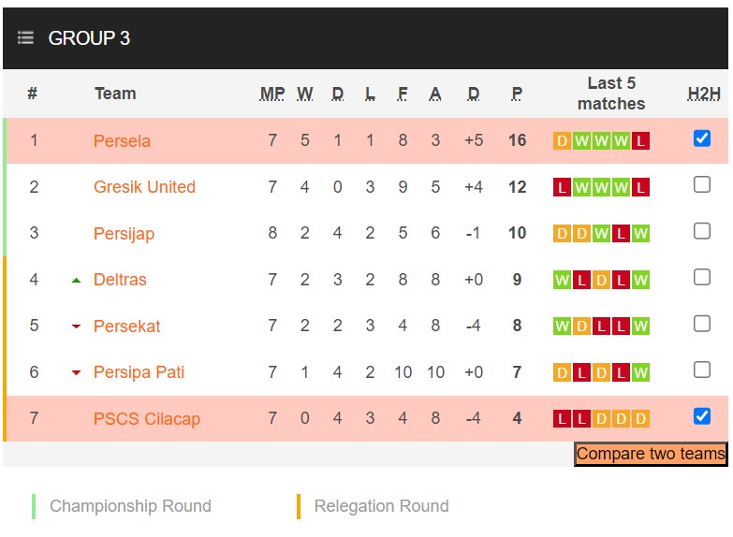The width and height of the screenshot is (733, 537).
Task: Open the Persela team link
Action: (122, 141)
